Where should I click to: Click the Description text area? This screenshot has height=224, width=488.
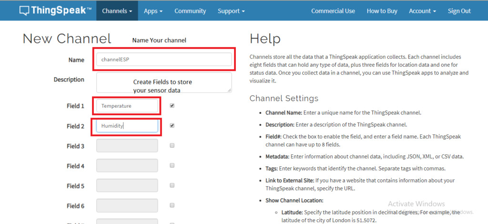[x=164, y=82]
